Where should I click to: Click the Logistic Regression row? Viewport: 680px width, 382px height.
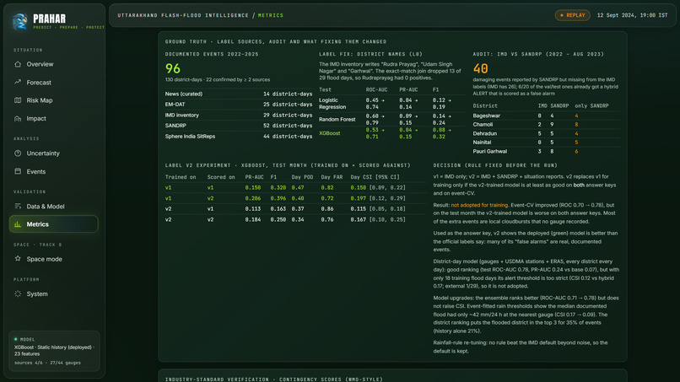[391, 103]
